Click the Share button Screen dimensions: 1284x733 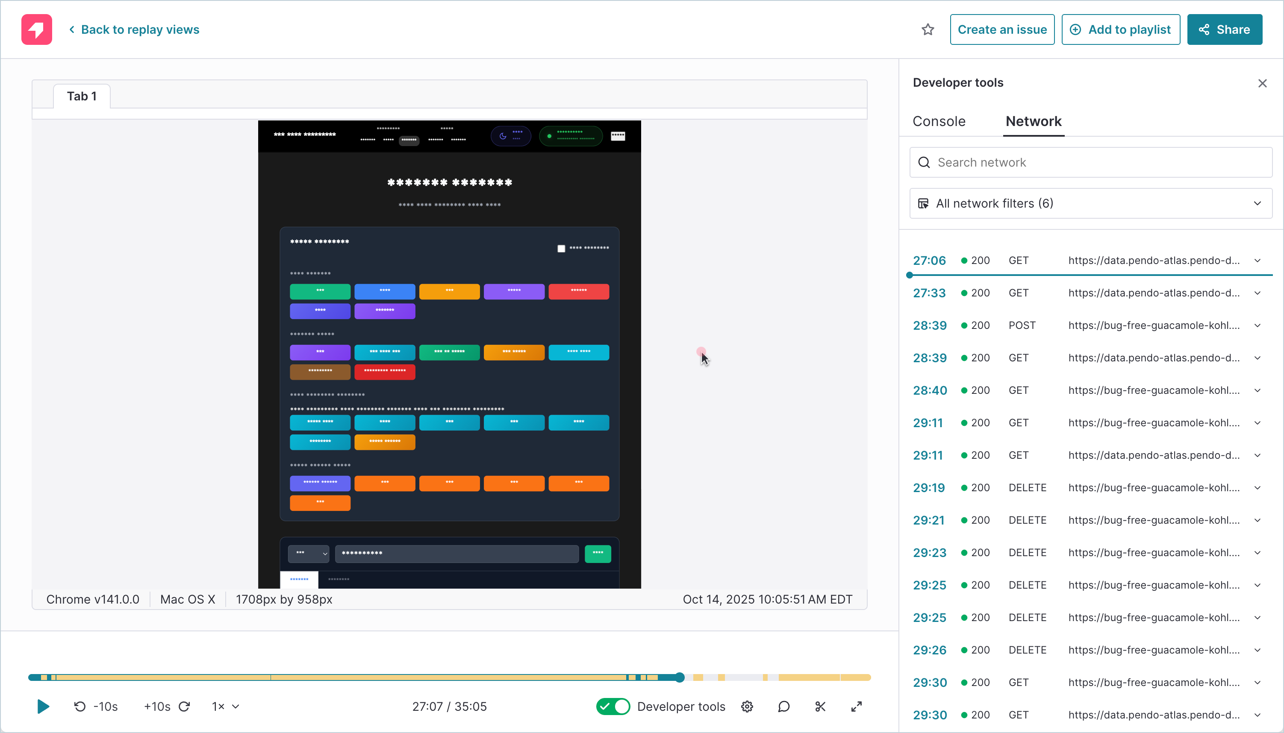1224,30
